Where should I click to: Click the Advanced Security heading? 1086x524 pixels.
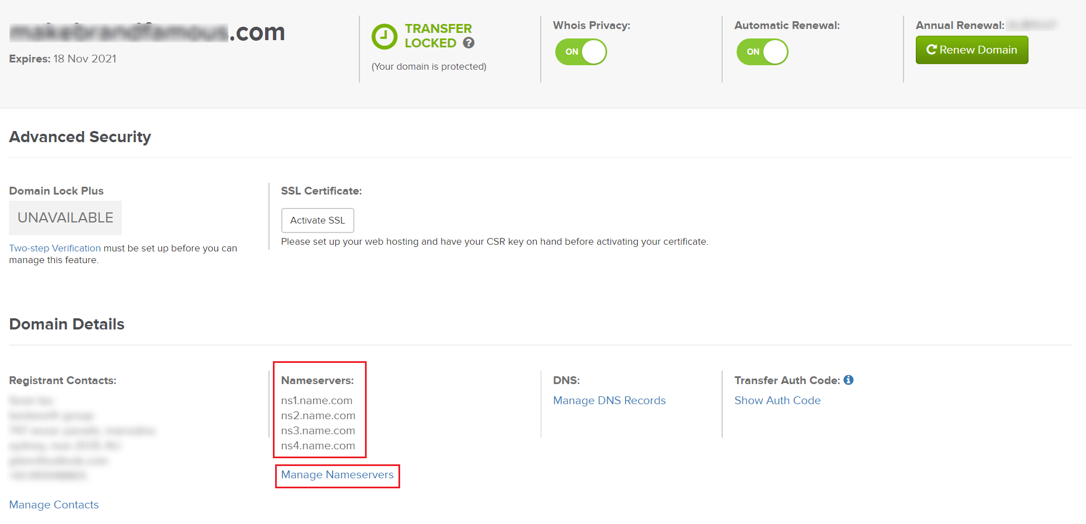[80, 137]
